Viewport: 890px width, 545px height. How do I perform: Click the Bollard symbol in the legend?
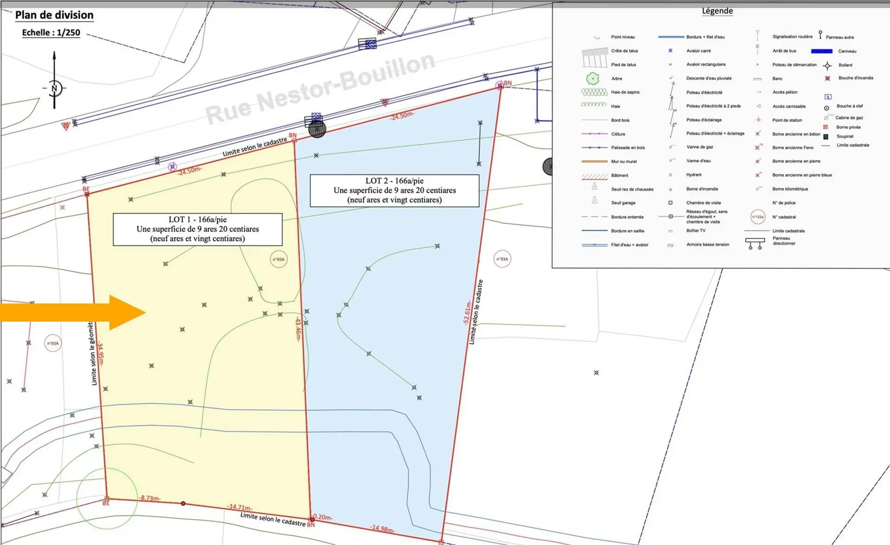[x=827, y=65]
